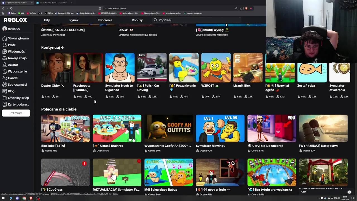Viewport: 357px width, 201px height.
Task: Click the Kontynuuj section link
Action: [52, 47]
